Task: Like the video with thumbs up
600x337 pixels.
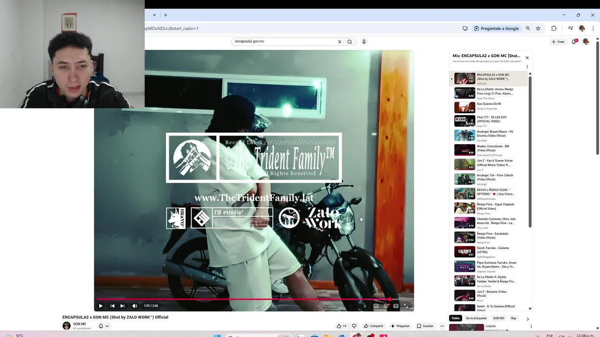Action: 341,326
